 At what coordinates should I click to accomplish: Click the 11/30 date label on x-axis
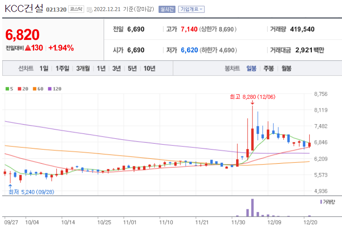(x=238, y=222)
